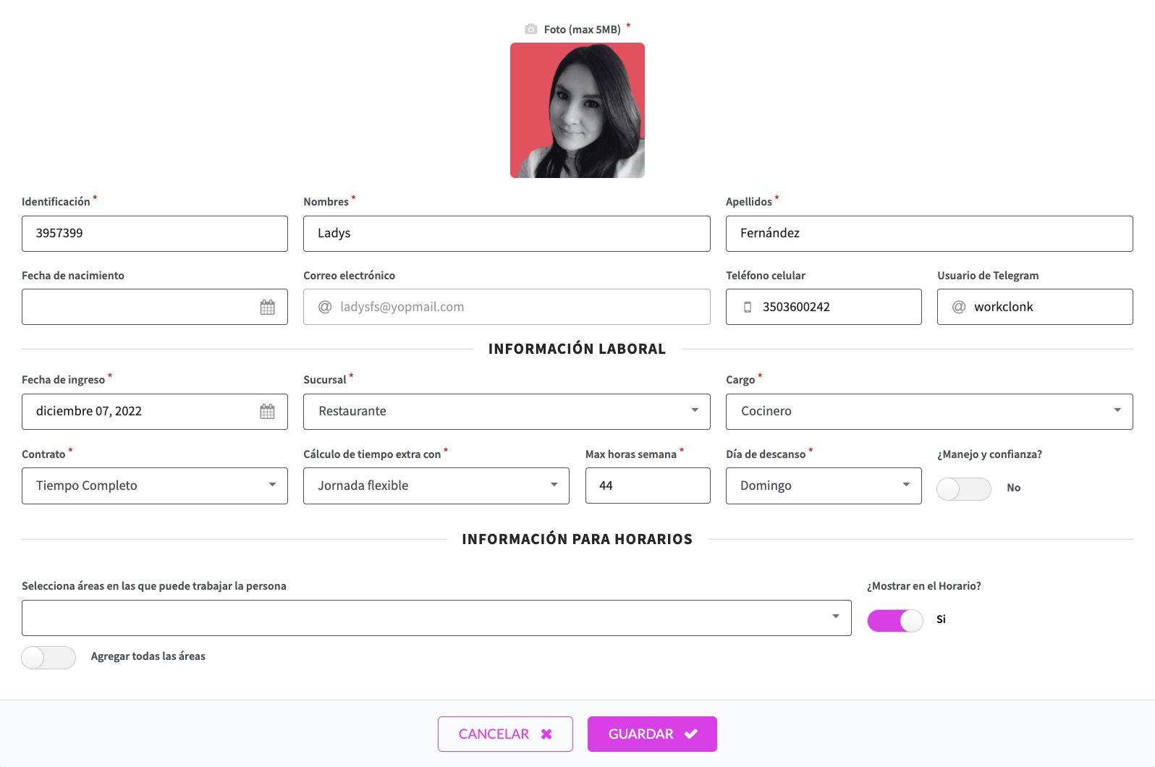Open the Contrato dropdown Tiempo Completo
Viewport: 1155px width, 767px height.
[155, 486]
